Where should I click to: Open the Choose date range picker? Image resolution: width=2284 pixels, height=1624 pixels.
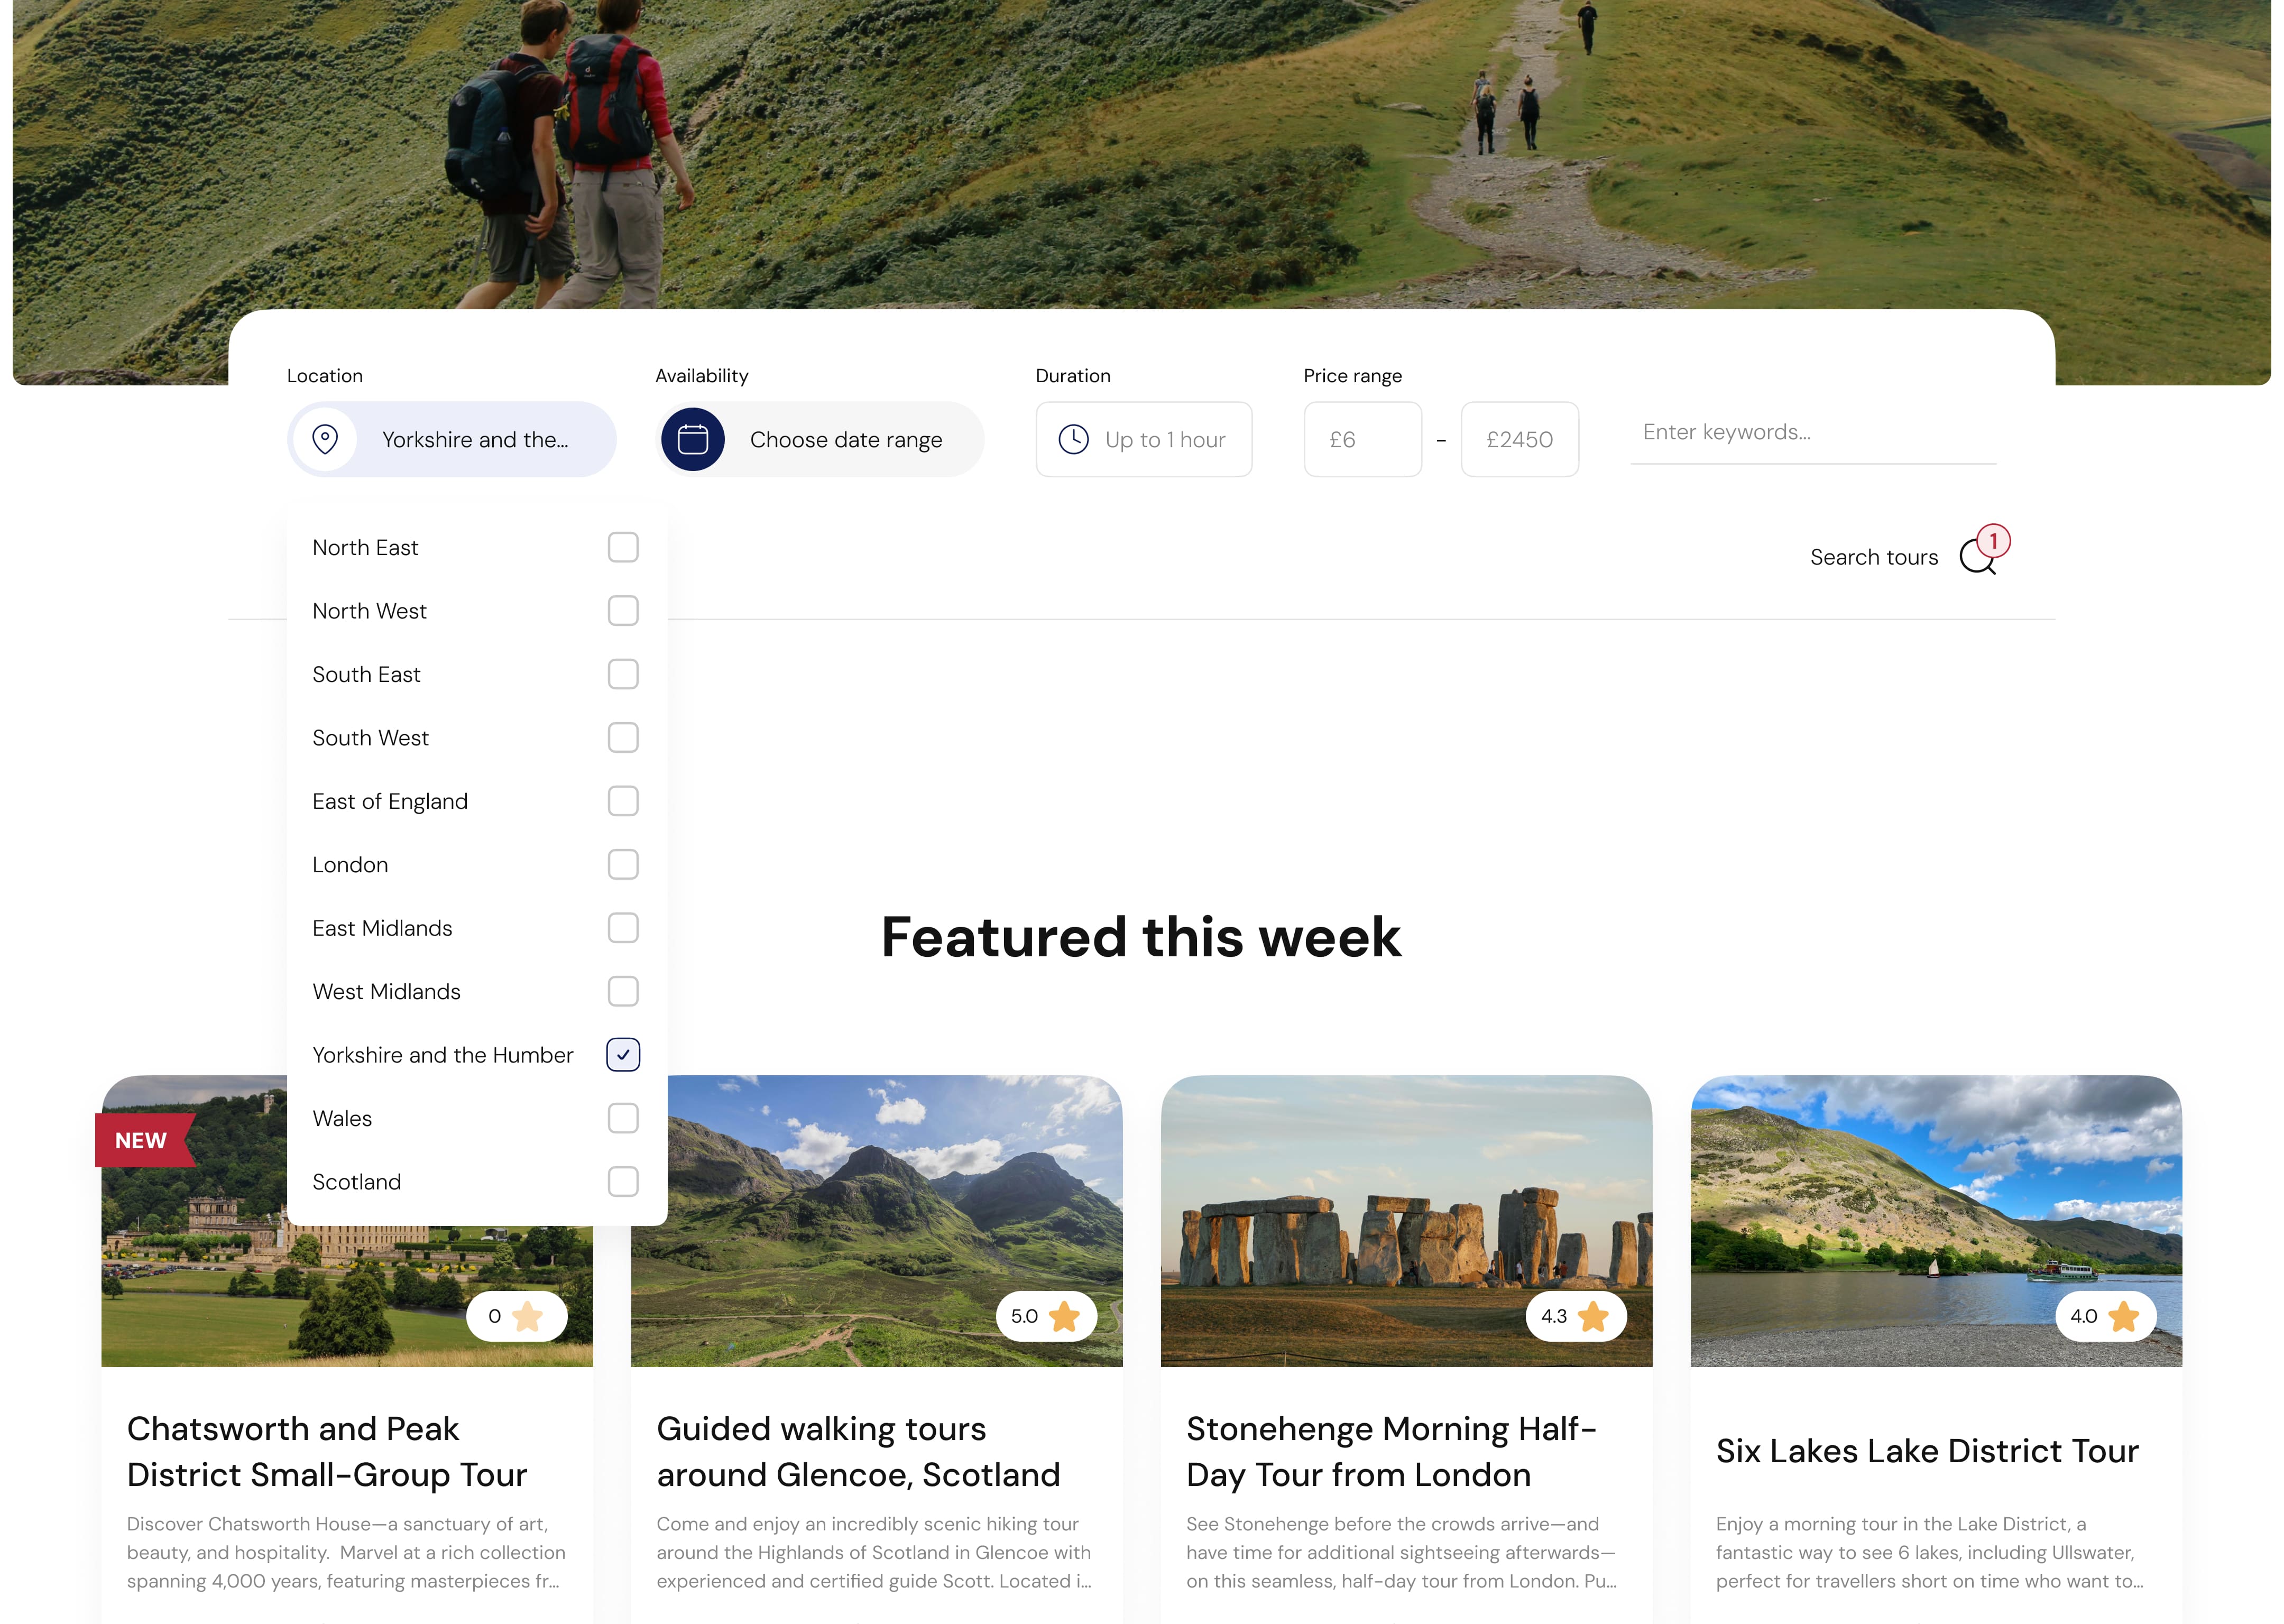point(820,439)
